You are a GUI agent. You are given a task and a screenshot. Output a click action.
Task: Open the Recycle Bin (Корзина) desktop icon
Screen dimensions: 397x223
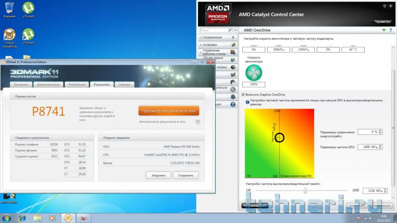pos(9,10)
